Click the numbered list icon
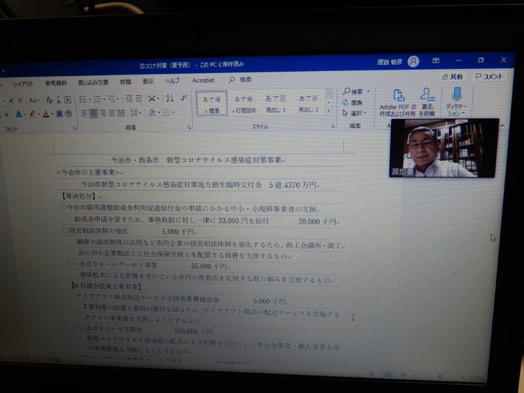This screenshot has width=524, height=393. (x=97, y=99)
